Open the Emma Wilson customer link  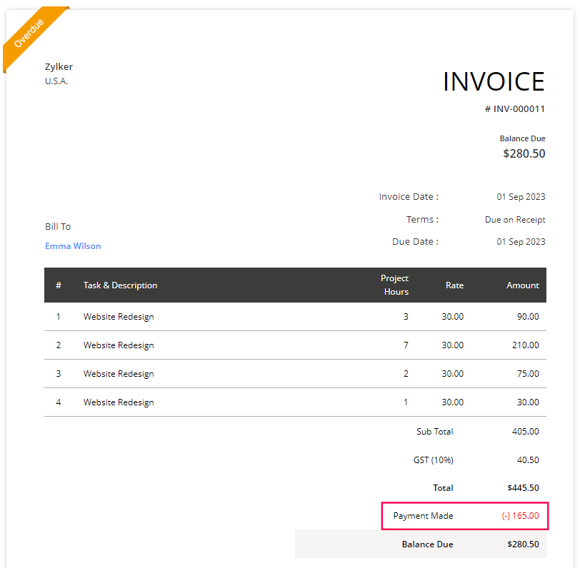(x=73, y=245)
